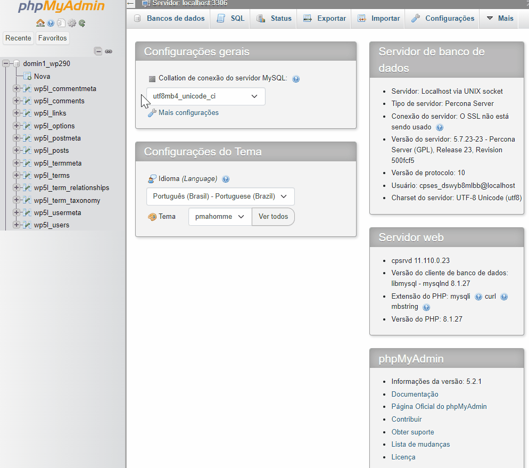Screen dimensions: 529x468
Task: Click the chain link icon in navigation panel
Action: [x=109, y=51]
